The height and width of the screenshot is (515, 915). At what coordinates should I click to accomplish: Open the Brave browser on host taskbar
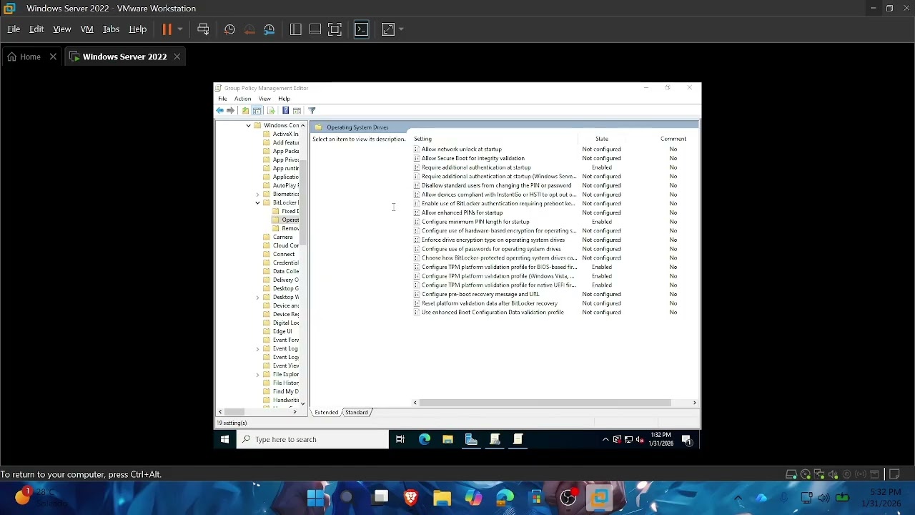pos(411,497)
